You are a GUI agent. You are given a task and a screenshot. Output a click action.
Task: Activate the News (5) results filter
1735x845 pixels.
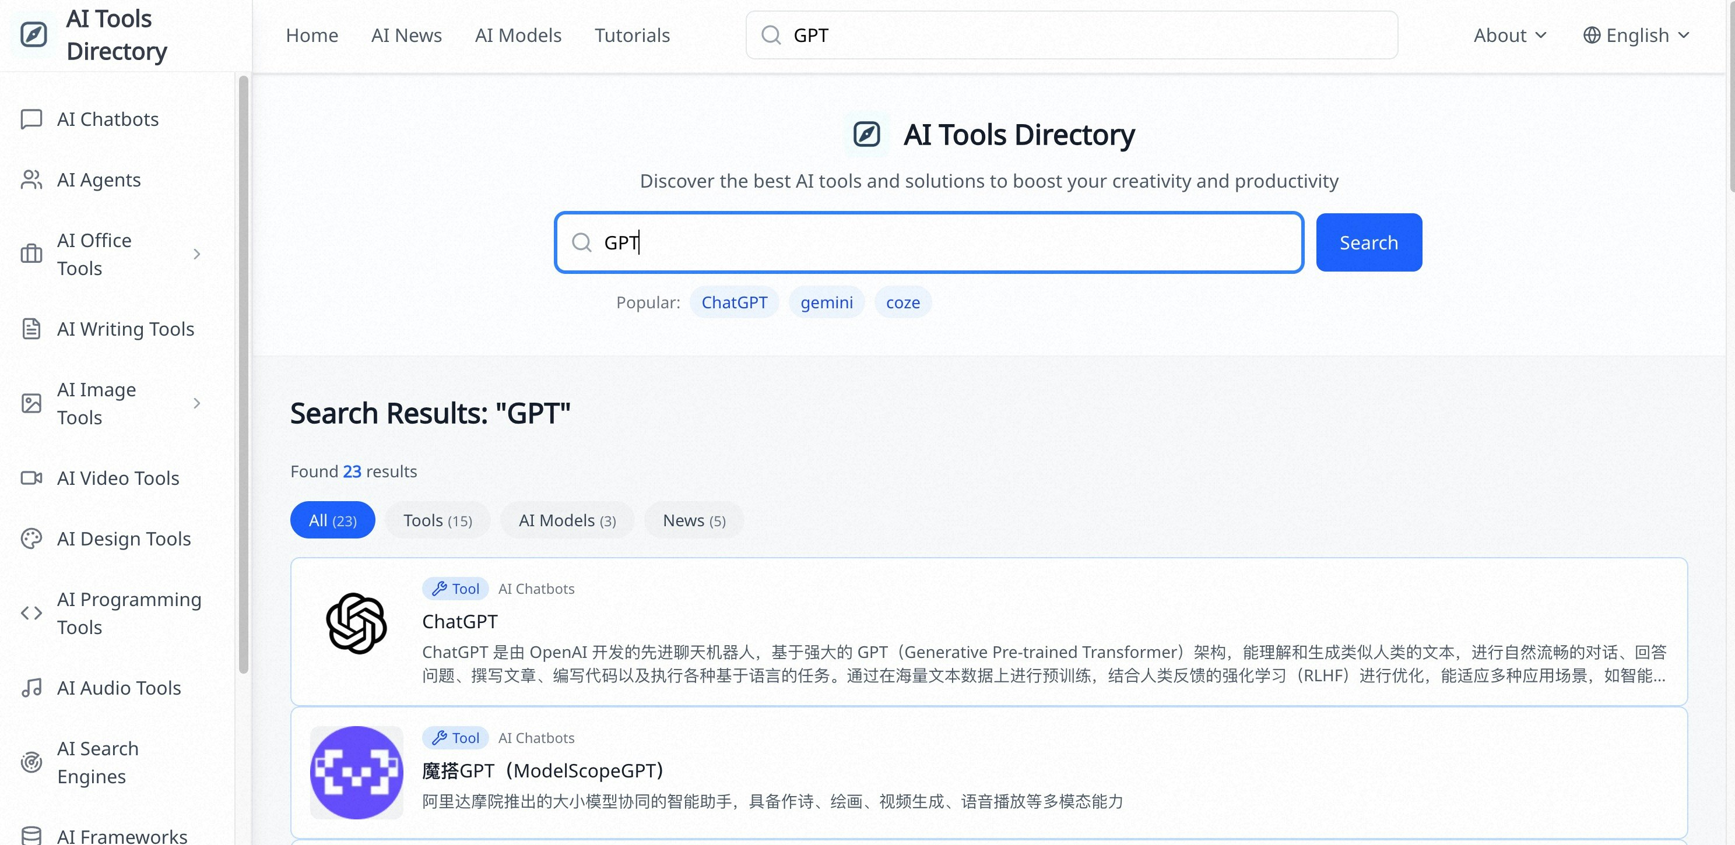(693, 520)
